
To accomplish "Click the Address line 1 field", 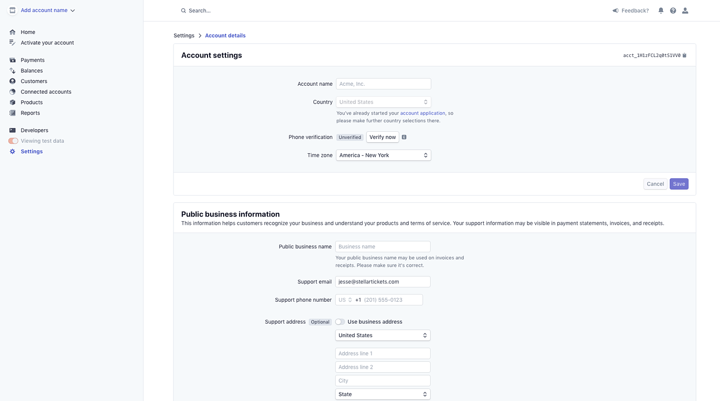I will click(x=383, y=353).
